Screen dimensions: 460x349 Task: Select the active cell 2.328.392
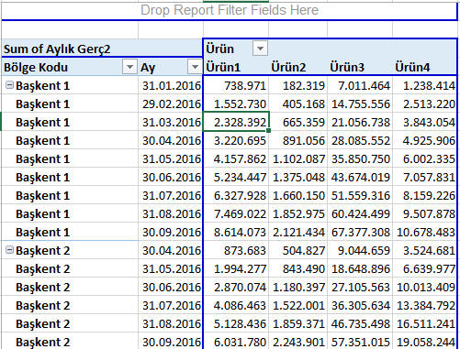236,122
